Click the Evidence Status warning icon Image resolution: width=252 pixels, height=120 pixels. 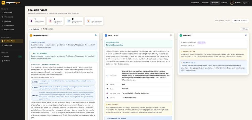[182, 52]
